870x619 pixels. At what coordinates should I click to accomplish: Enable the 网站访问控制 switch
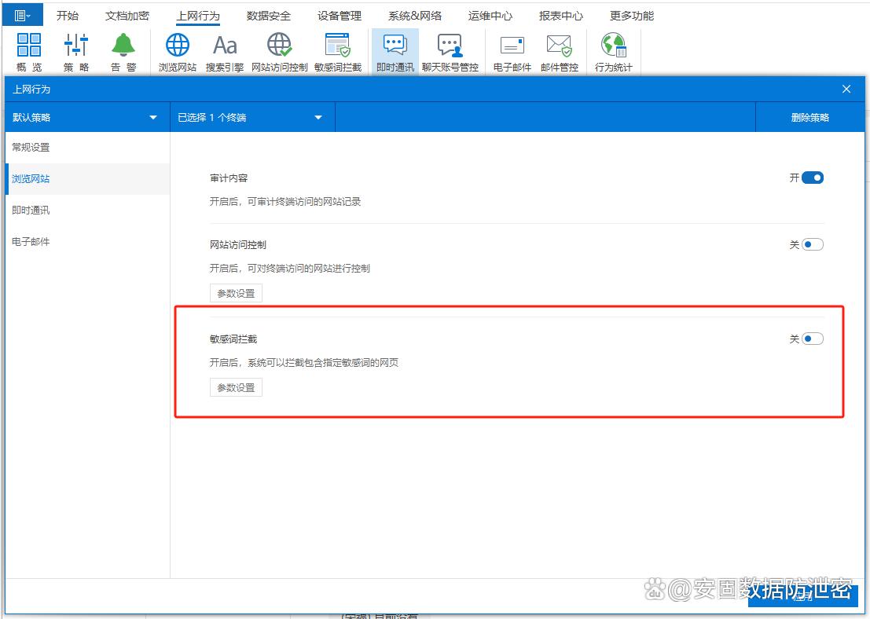[812, 245]
